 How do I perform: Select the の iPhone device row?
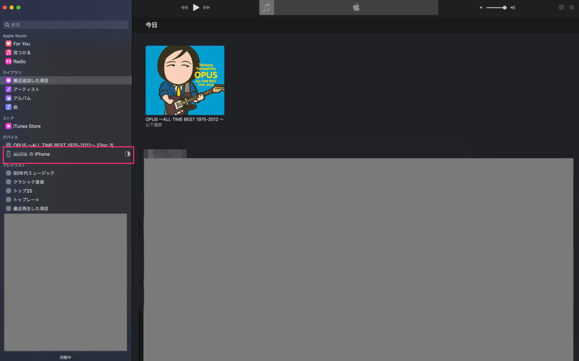[66, 154]
